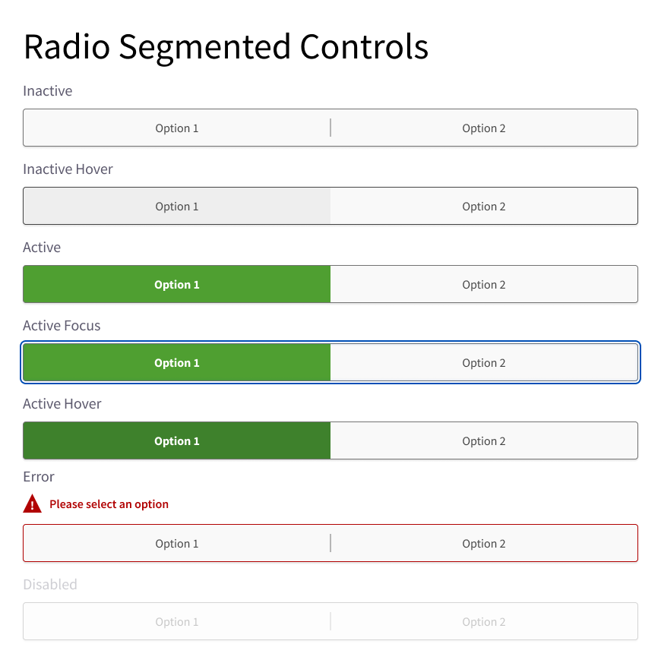This screenshot has width=661, height=663.
Task: Click the Error section label
Action: click(39, 477)
